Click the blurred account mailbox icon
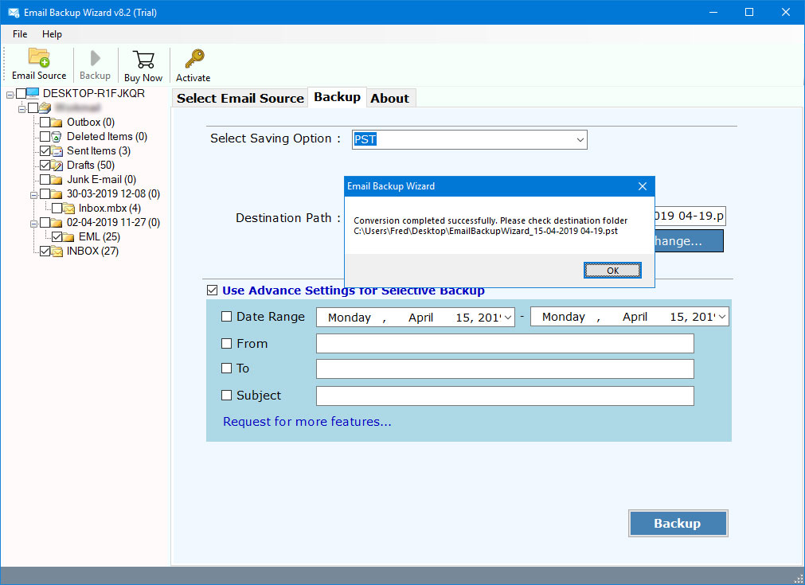805x585 pixels. tap(45, 107)
